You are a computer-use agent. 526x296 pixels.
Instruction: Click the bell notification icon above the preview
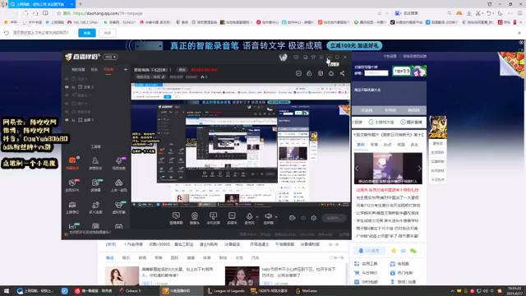click(331, 73)
